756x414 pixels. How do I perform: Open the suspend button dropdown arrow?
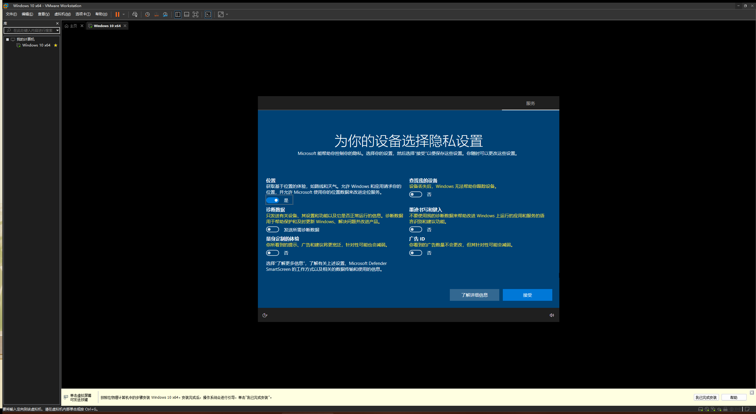tap(124, 14)
